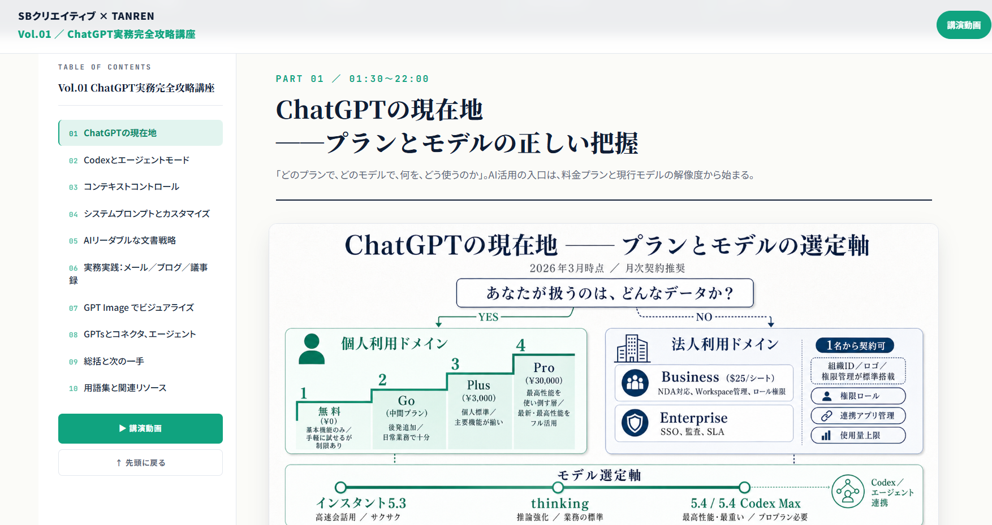Click the 2026年3月時点 ／ 月次契約推奨 subtitle
This screenshot has width=992, height=525.
(607, 268)
